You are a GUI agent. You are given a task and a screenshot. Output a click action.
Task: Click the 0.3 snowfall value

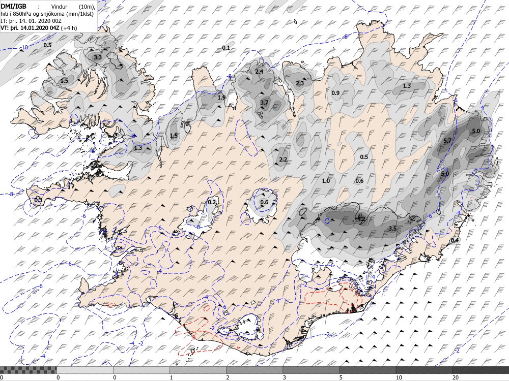pyautogui.click(x=38, y=200)
